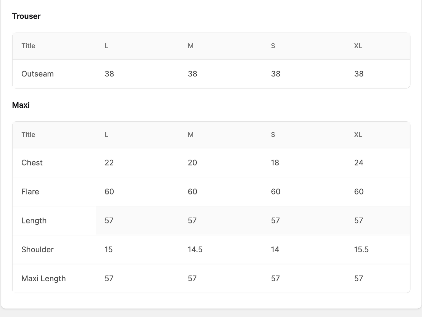Viewport: 422px width, 317px height.
Task: Click the Trouser section heading
Action: (26, 16)
